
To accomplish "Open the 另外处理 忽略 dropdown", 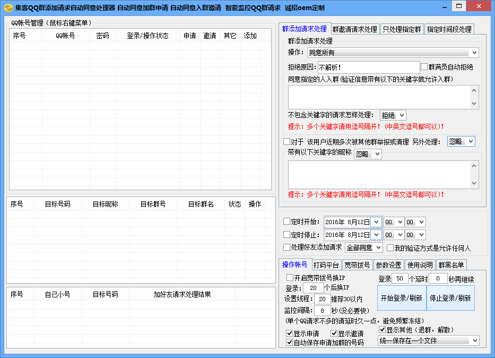I will click(x=461, y=142).
